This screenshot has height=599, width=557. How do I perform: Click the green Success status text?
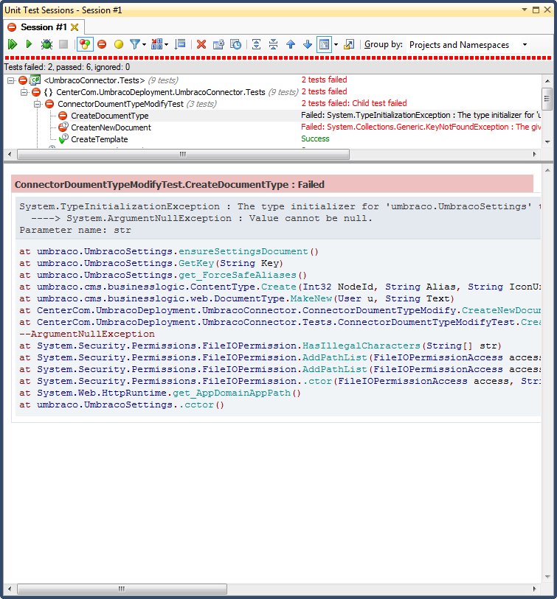point(315,139)
